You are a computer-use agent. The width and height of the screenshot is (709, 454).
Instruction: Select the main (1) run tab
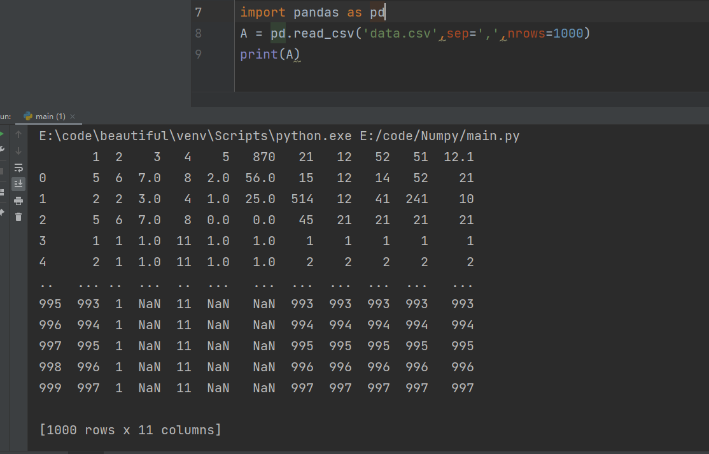pos(48,117)
